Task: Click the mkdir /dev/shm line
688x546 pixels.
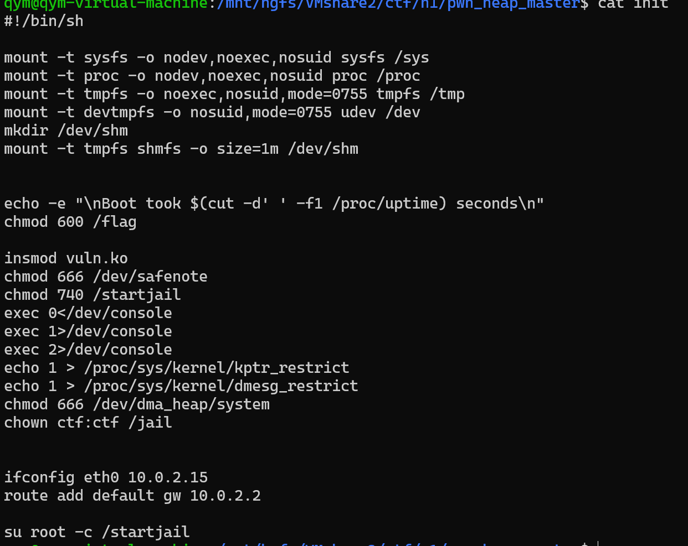Action: coord(66,131)
